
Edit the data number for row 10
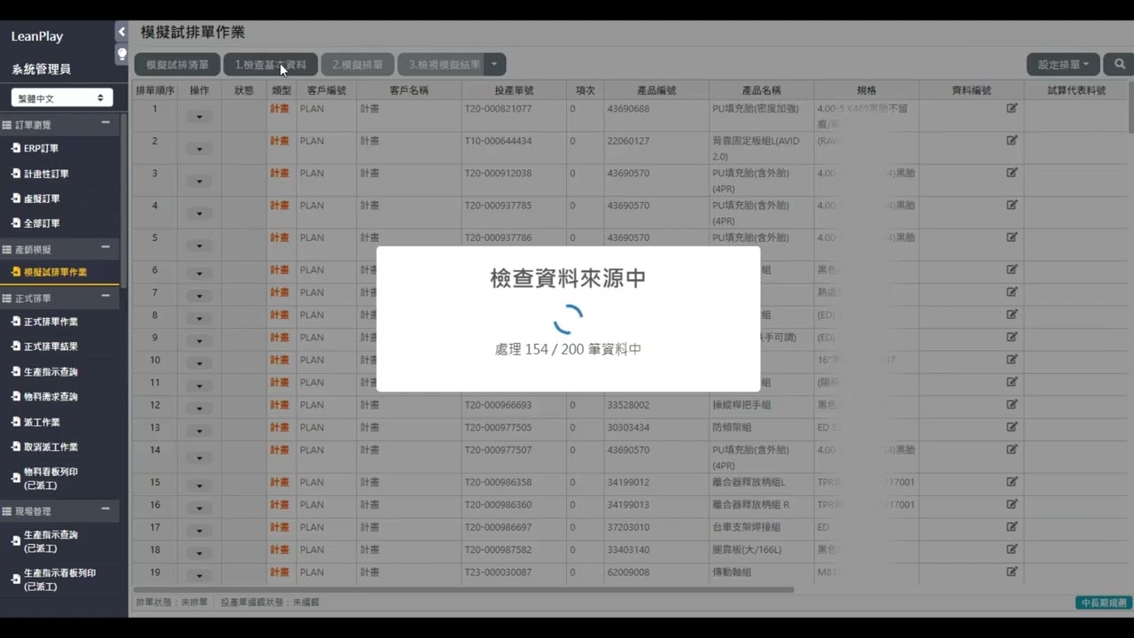coord(1012,360)
